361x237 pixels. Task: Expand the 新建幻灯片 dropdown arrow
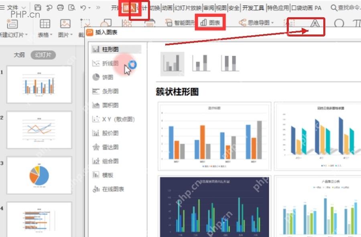click(x=26, y=35)
